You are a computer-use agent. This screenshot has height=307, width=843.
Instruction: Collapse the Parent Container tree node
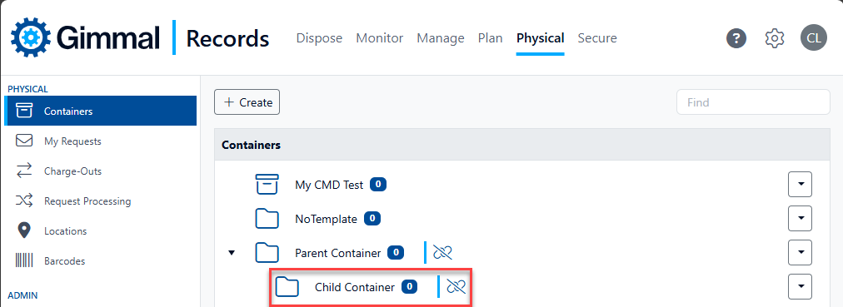(232, 252)
